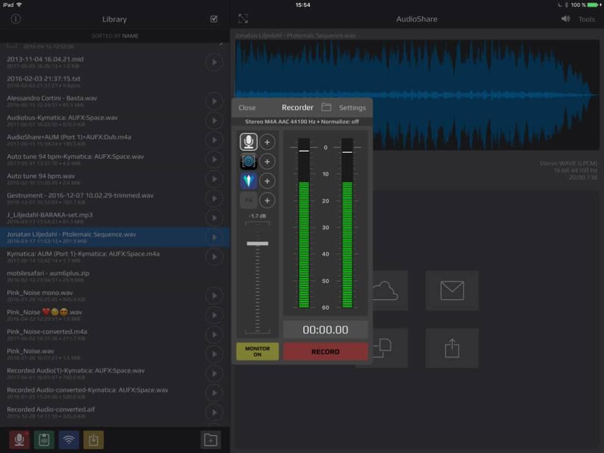Choose Audiobus as the recording input
Screen dimensions: 604x453
pyautogui.click(x=250, y=160)
